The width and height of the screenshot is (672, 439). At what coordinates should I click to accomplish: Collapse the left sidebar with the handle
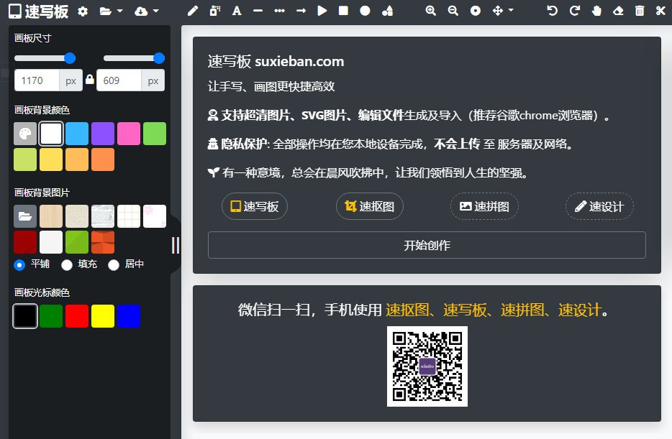176,245
